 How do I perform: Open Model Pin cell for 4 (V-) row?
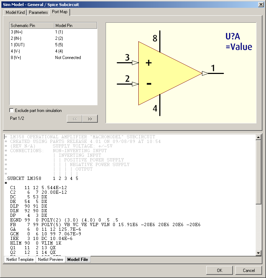pos(59,51)
